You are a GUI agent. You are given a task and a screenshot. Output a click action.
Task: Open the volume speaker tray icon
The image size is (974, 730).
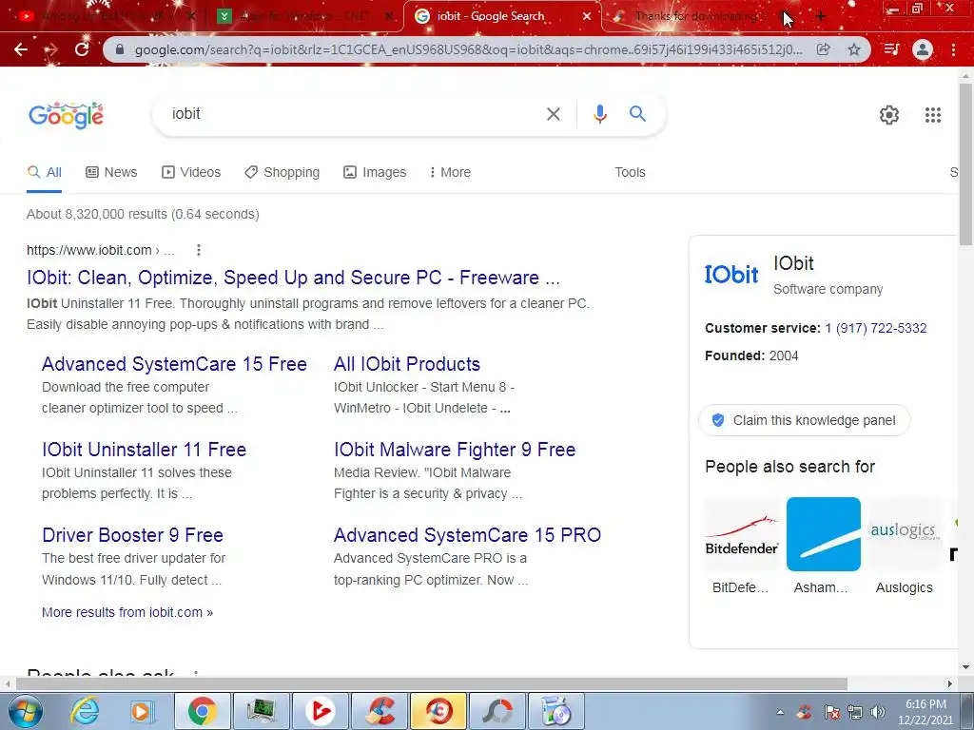pos(878,712)
